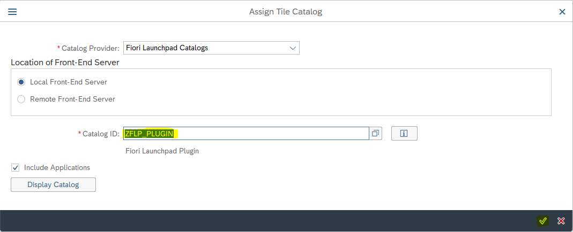Click the Catalog ID label

tap(100, 134)
